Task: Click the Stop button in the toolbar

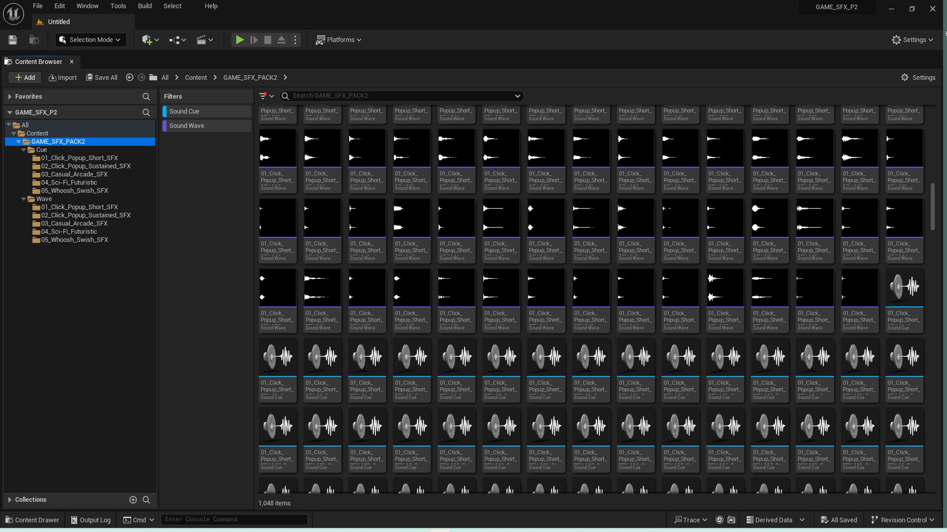Action: pyautogui.click(x=267, y=40)
